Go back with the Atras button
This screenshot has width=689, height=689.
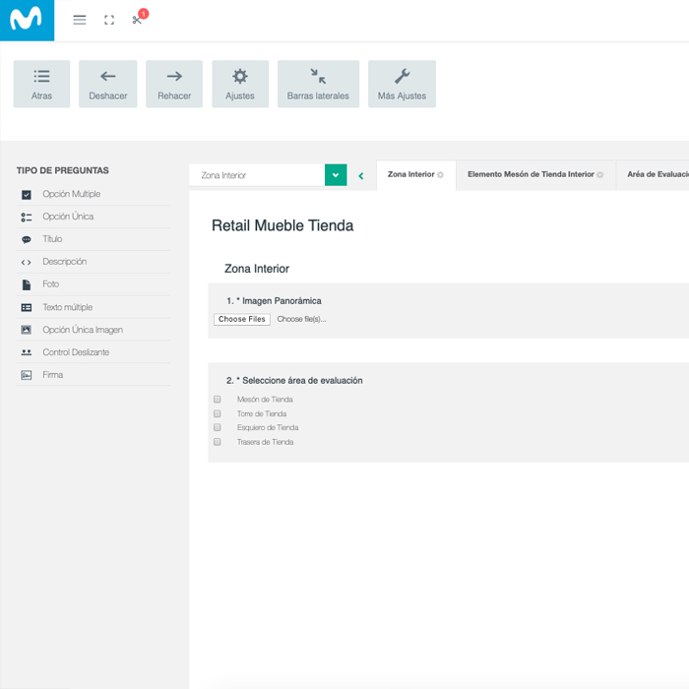point(41,84)
